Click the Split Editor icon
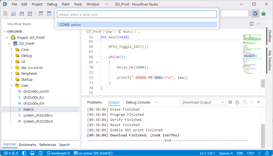The image size is (273, 156). click(251, 24)
